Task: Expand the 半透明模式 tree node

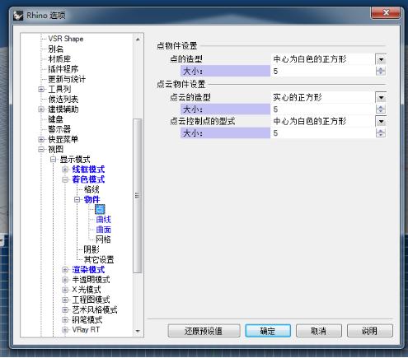Action: point(65,280)
